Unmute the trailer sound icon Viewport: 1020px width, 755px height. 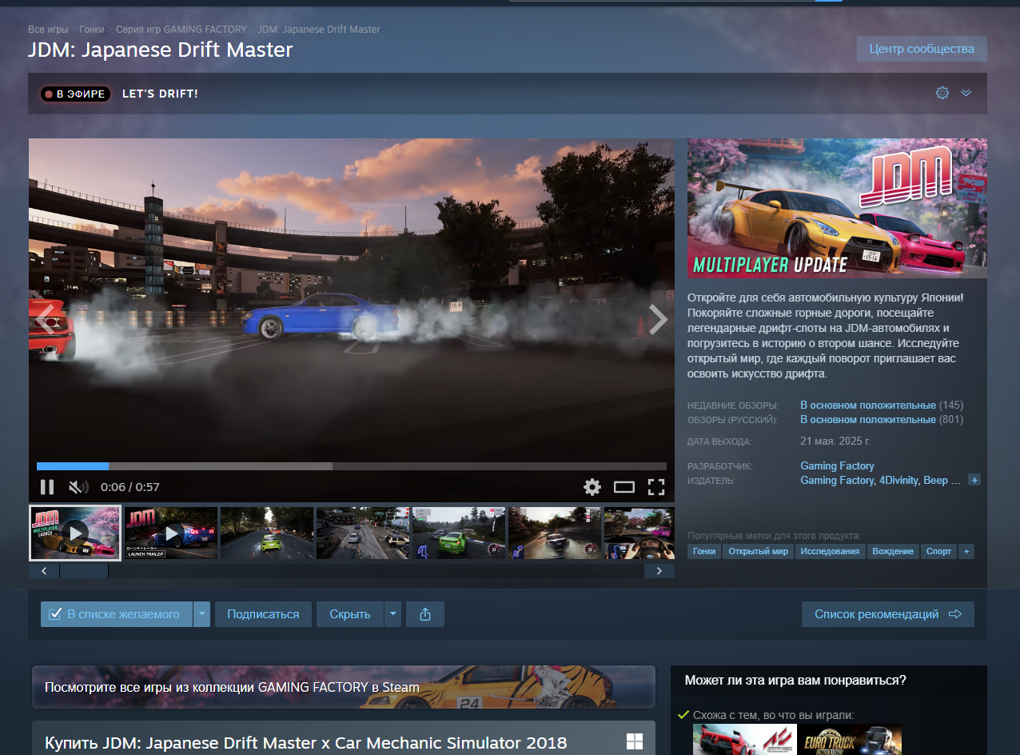78,486
